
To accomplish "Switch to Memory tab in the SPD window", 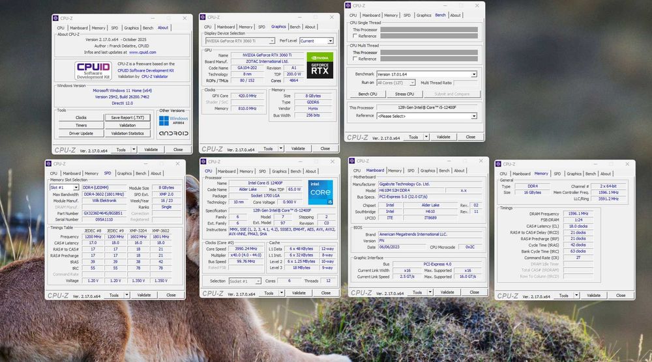I will click(x=91, y=173).
